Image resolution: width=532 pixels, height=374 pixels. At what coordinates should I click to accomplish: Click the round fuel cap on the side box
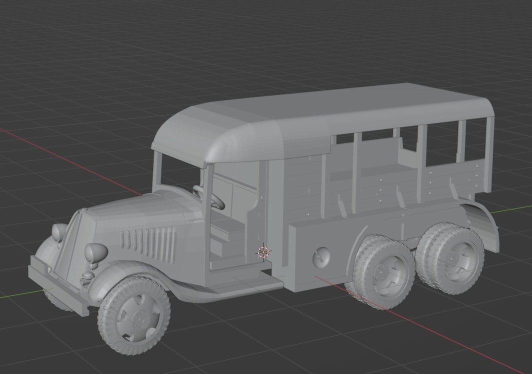click(320, 256)
